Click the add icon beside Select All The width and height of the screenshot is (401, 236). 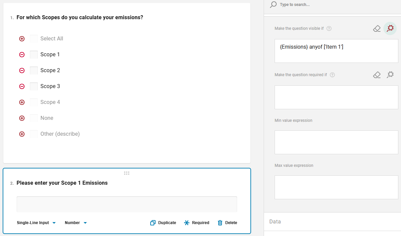pyautogui.click(x=22, y=39)
